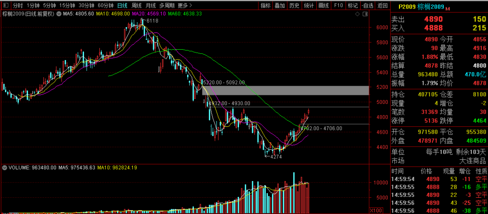The width and height of the screenshot is (488, 214).
Task: Switch to the 周线 weekly chart
Action: click(136, 5)
